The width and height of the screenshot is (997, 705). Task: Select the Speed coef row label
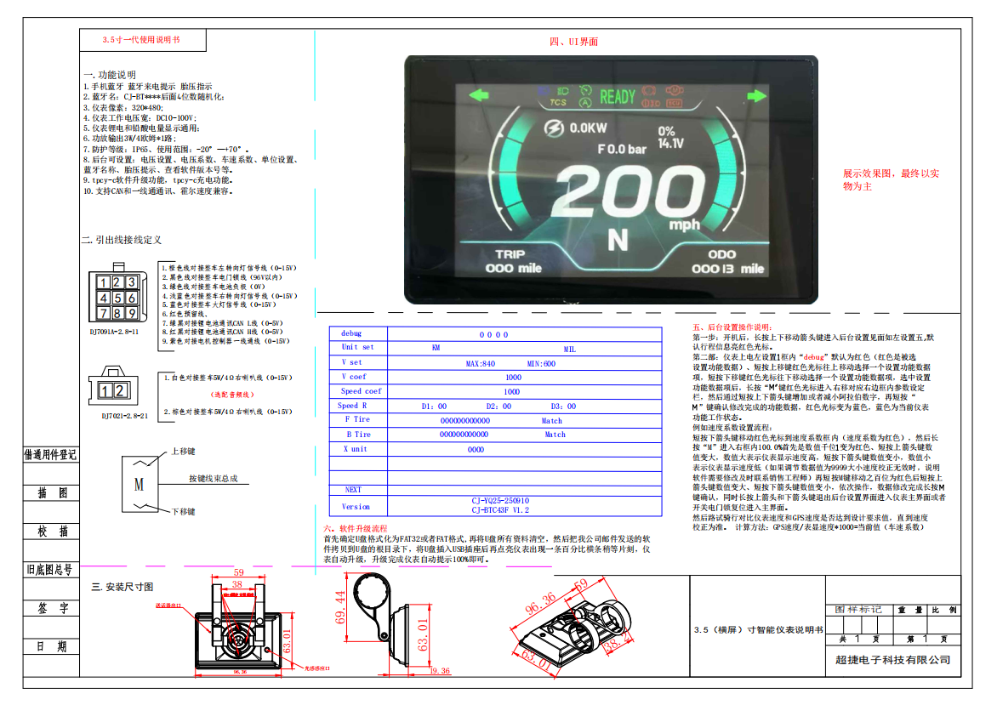coord(362,391)
